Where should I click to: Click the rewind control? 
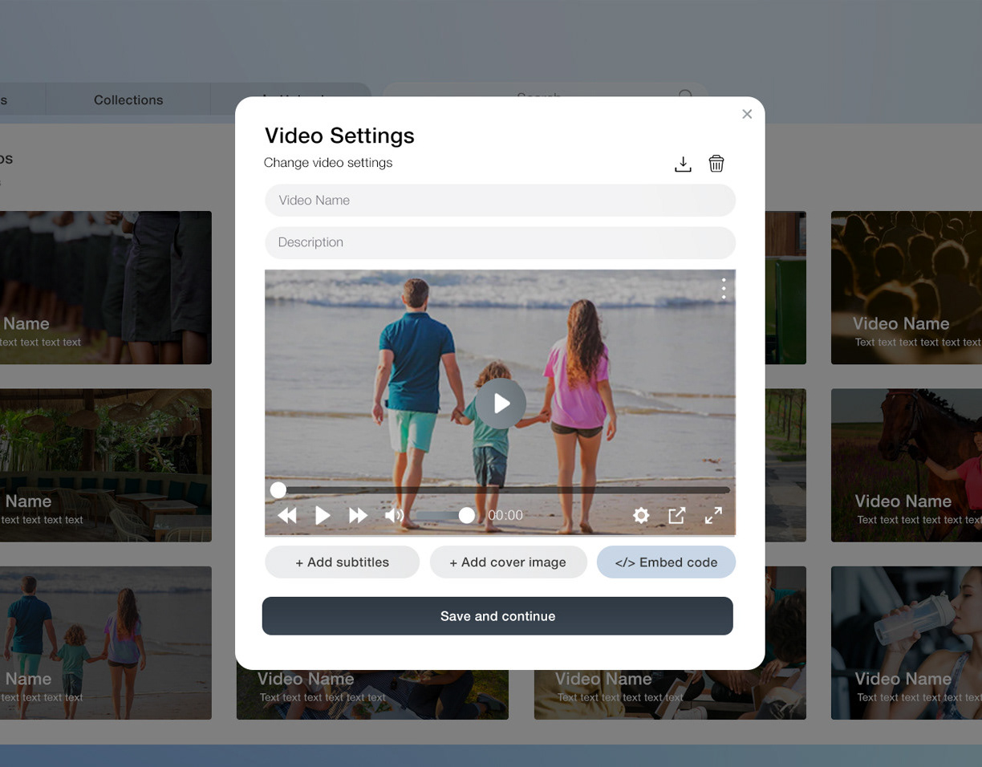click(287, 516)
